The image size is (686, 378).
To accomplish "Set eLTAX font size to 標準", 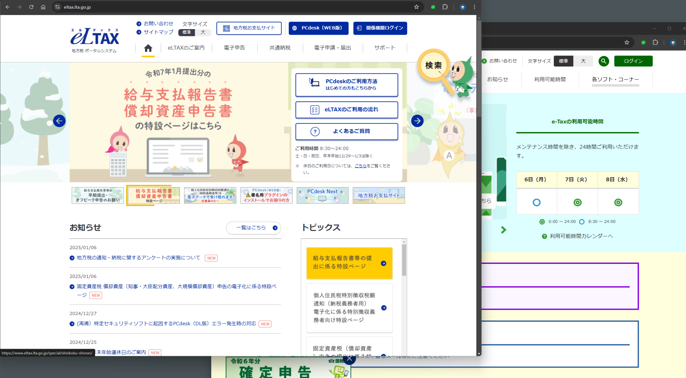I will 187,32.
